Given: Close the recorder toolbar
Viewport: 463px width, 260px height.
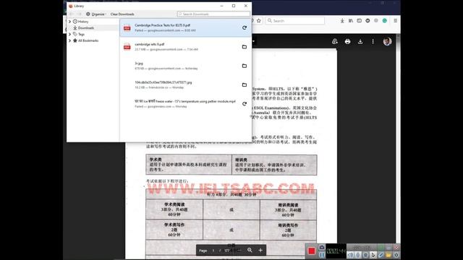Looking at the screenshot, I should click(396, 247).
